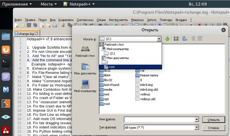Open the Приложения menu in top bar
The height and width of the screenshot is (136, 230).
pyautogui.click(x=17, y=4)
